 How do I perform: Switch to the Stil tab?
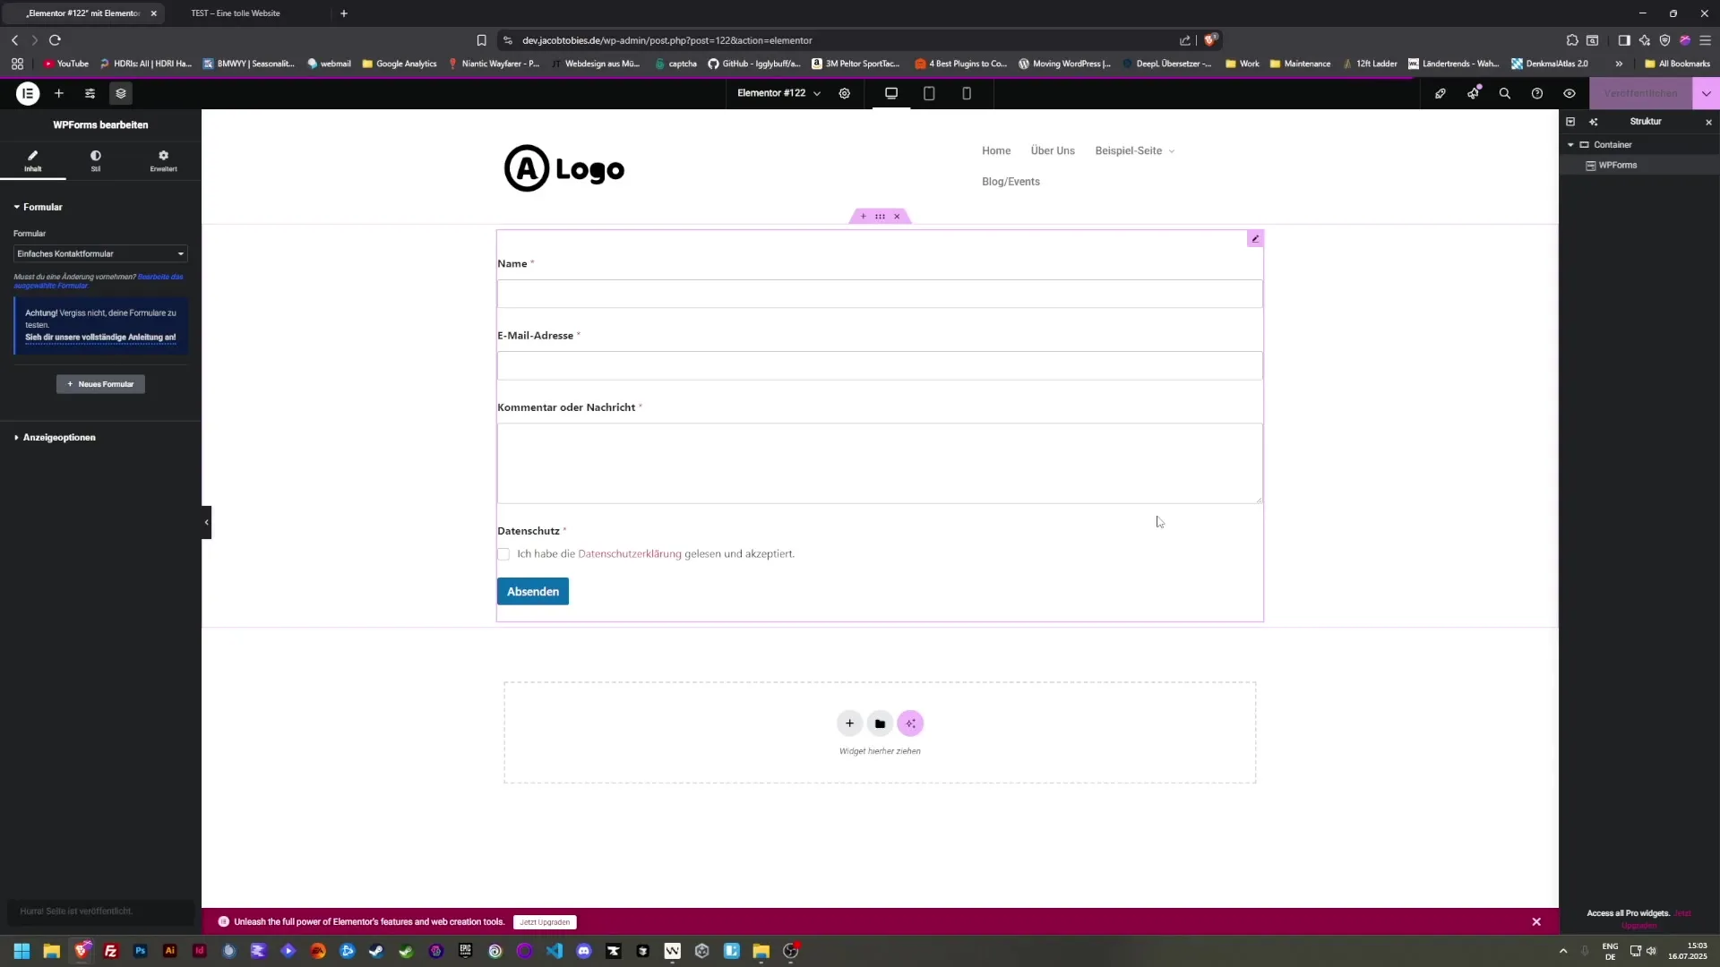95,161
